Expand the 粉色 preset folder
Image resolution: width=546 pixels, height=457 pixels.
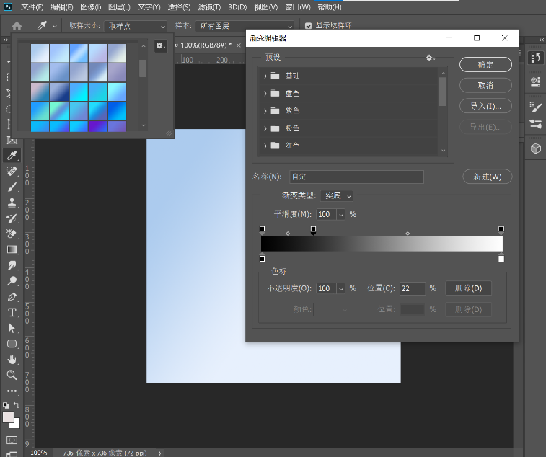point(265,128)
